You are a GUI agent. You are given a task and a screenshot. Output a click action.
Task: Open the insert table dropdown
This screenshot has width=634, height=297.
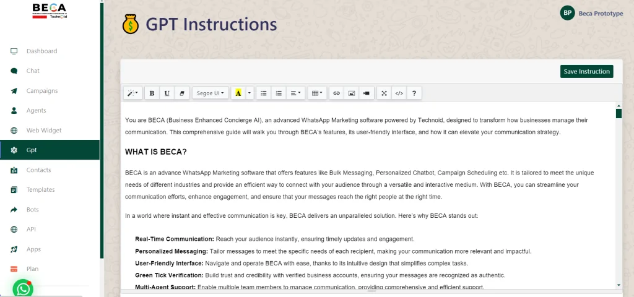(317, 93)
